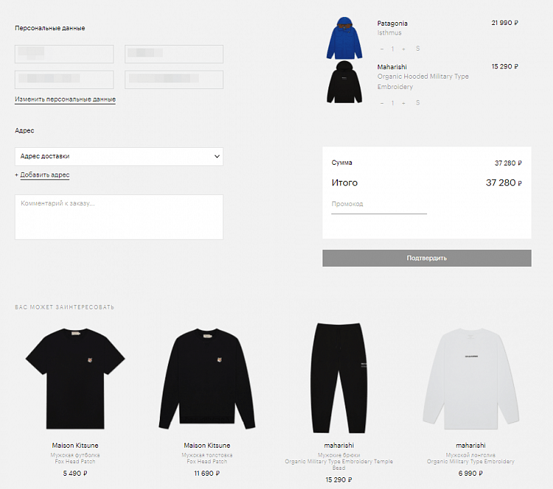Viewport: 553px width, 489px height.
Task: Focus the Комментарий к заказу text area
Action: pyautogui.click(x=119, y=217)
